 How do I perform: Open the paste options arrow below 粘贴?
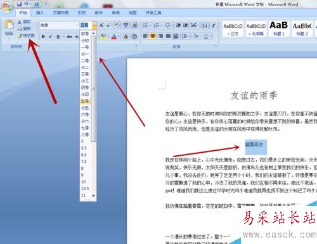tap(9, 39)
